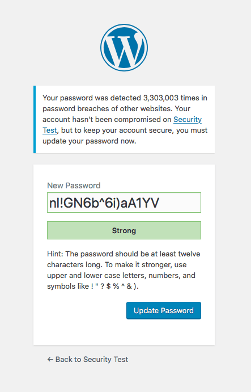Click the green Strong strength indicator
This screenshot has height=392, width=251.
coord(124,230)
